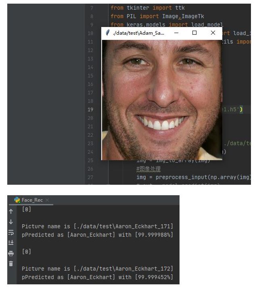Image resolution: width=257 pixels, height=290 pixels.
Task: Toggle soft-wrap in the run console
Action: (11, 232)
